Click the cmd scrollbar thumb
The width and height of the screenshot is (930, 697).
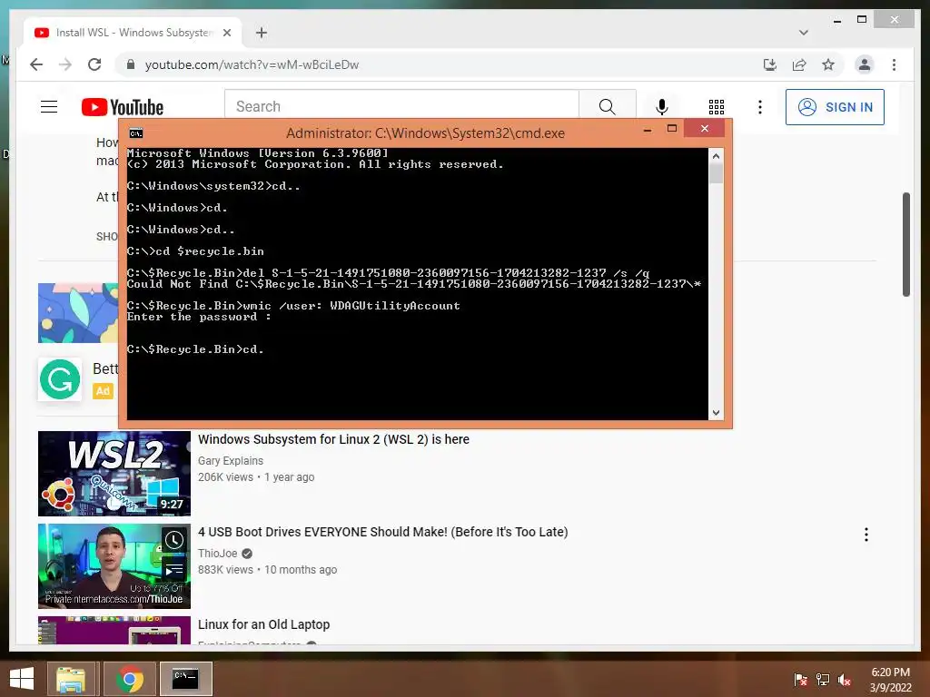click(x=716, y=173)
